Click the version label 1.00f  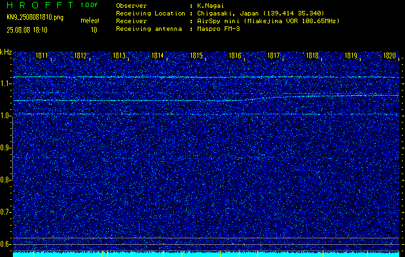pos(89,5)
